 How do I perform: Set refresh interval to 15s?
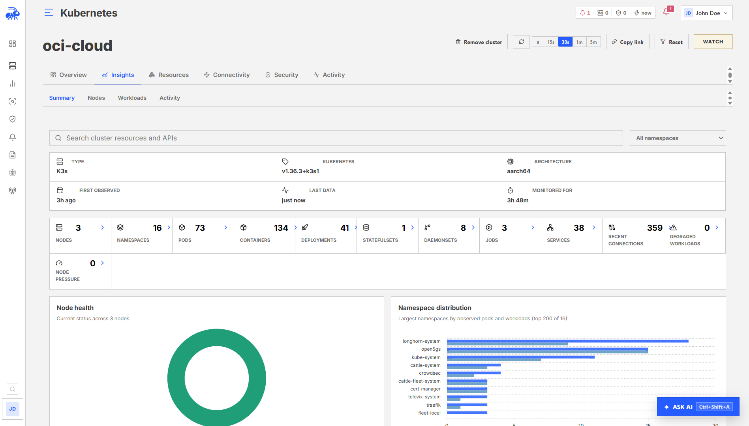[x=551, y=42]
